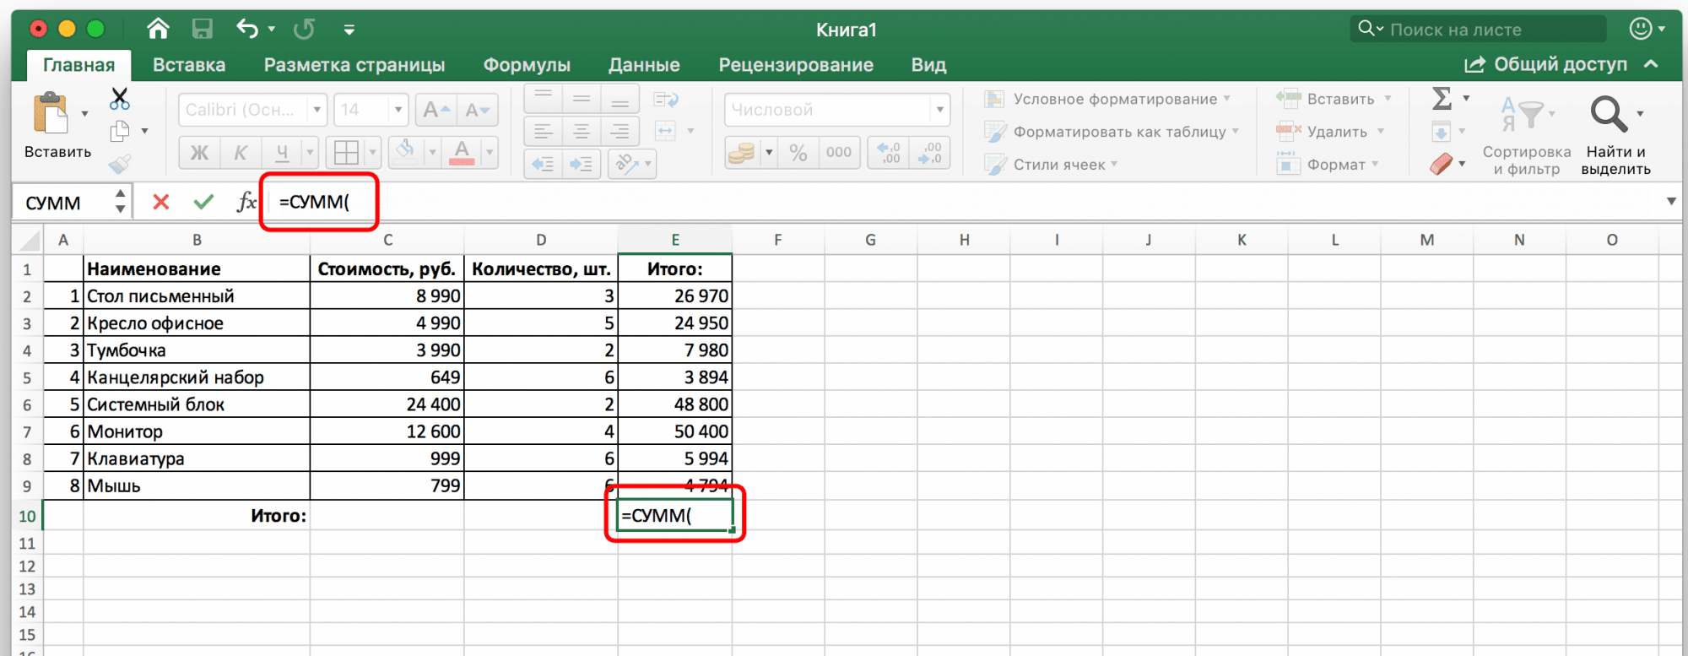1688x656 pixels.
Task: Open the text orientation ab tool
Action: point(626,163)
